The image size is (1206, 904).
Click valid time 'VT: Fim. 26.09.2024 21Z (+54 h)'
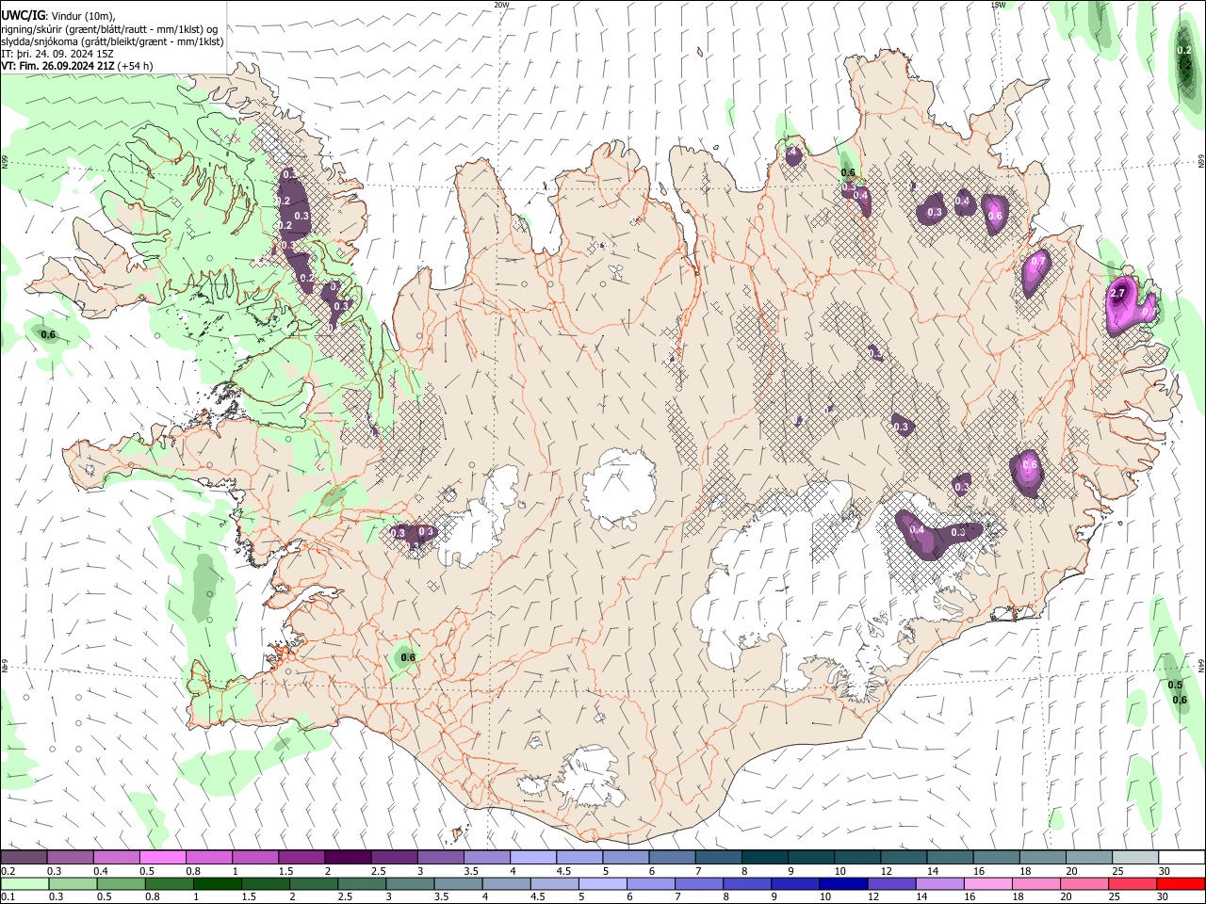click(x=76, y=66)
